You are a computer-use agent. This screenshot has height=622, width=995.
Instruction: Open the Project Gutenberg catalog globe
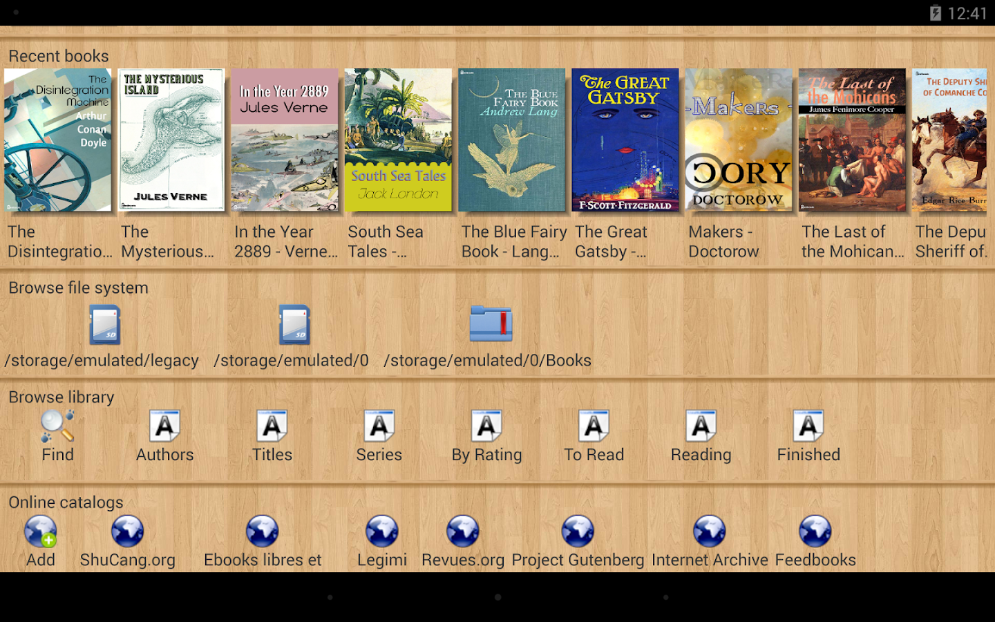pos(578,531)
